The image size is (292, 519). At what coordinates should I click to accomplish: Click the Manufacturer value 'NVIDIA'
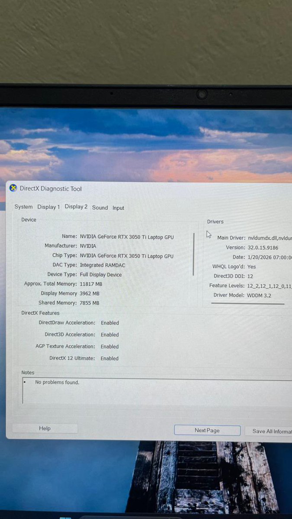(x=88, y=246)
